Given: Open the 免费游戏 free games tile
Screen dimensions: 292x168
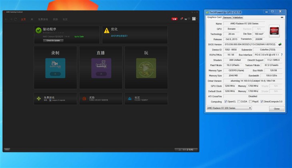Looking at the screenshot, I should coord(55,98).
